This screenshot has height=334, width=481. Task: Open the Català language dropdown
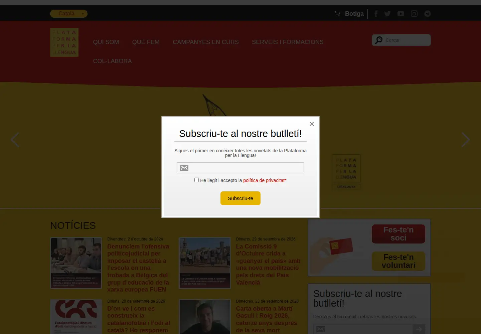[x=69, y=14]
